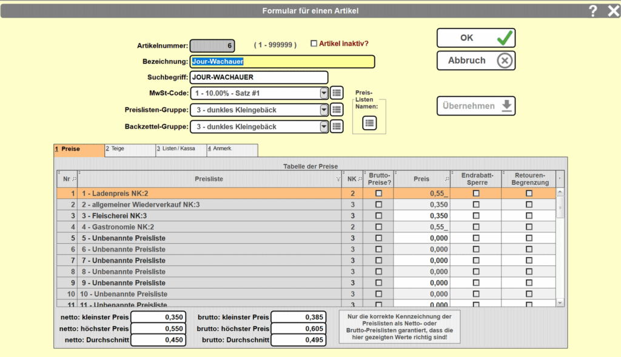
Task: Click the price table scroll up arrow
Action: (x=560, y=192)
